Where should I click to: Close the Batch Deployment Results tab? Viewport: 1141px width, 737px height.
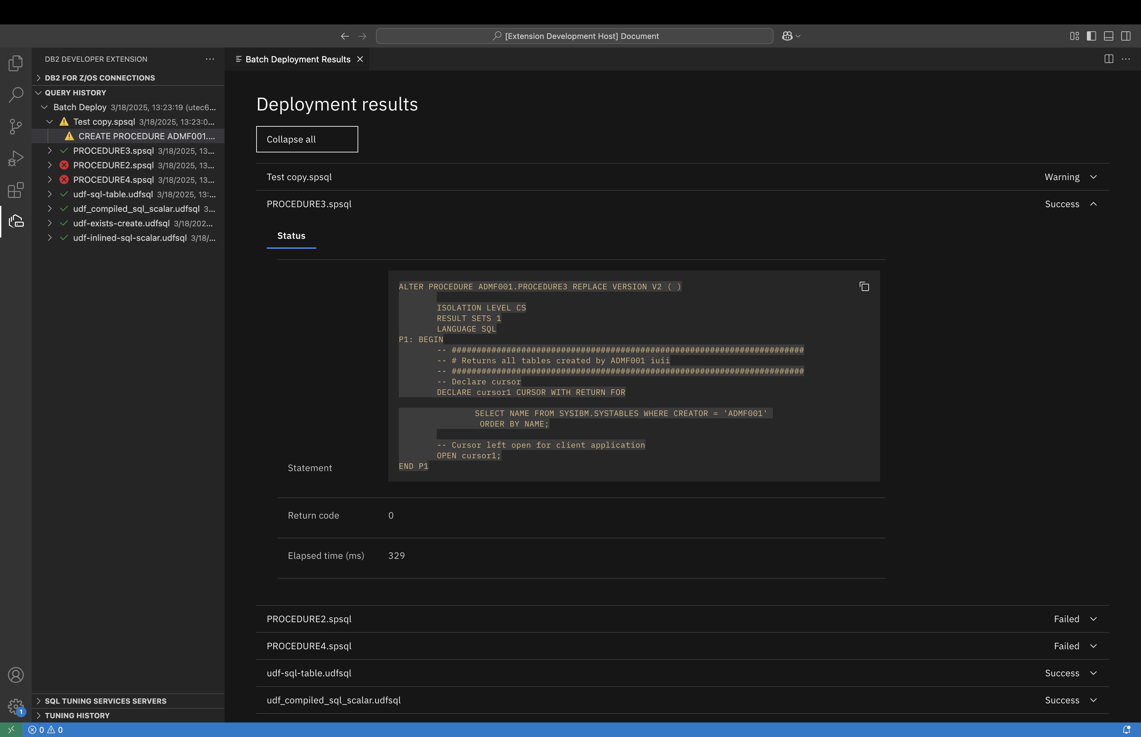(x=360, y=59)
